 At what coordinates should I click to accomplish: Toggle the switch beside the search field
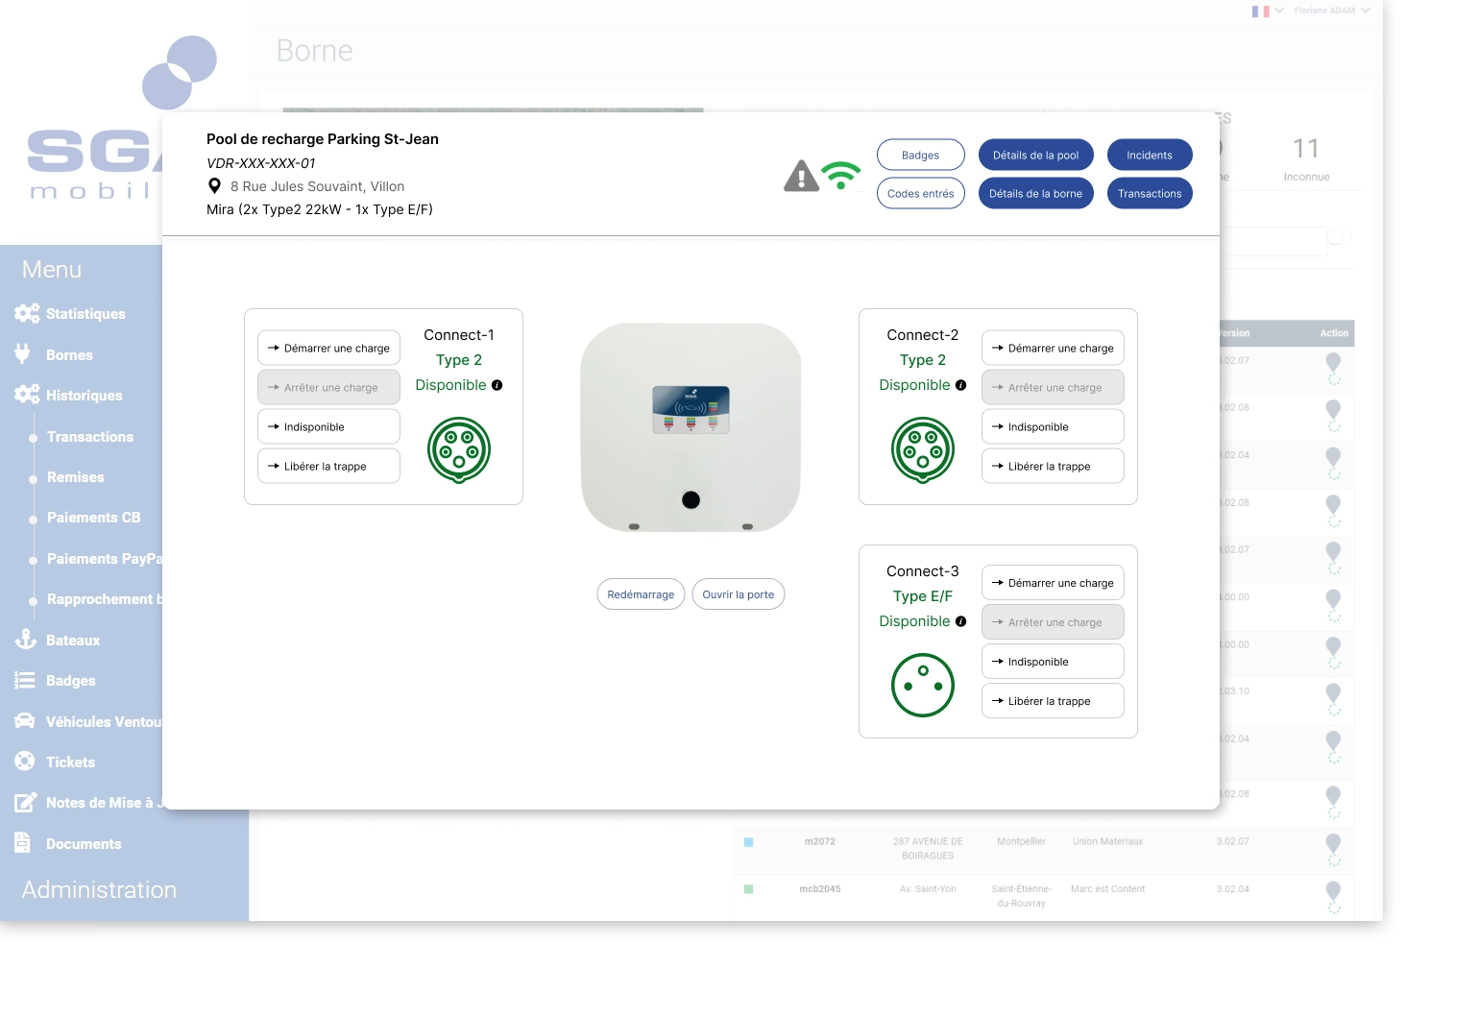pyautogui.click(x=1338, y=236)
